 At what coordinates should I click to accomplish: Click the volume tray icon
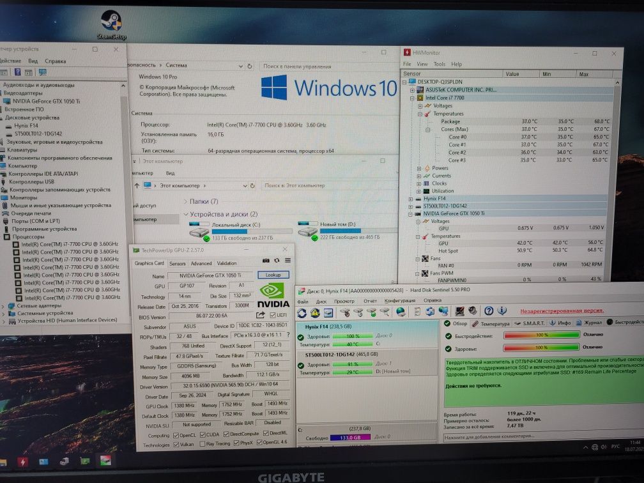point(604,447)
